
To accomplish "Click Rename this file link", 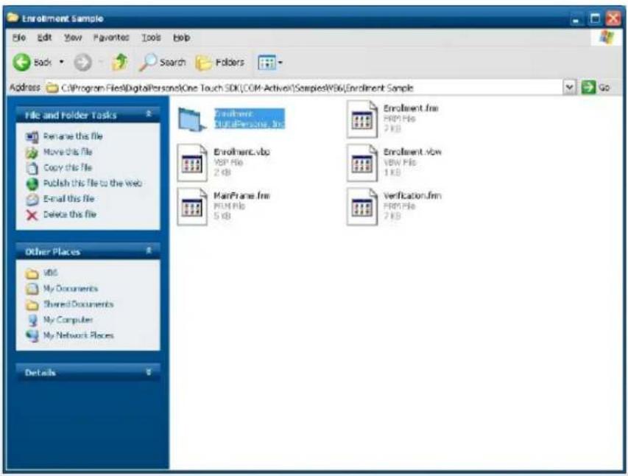I will coord(73,136).
